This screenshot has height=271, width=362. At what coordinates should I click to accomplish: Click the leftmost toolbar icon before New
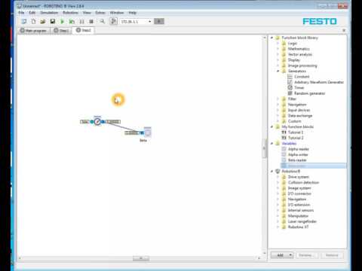(23, 22)
